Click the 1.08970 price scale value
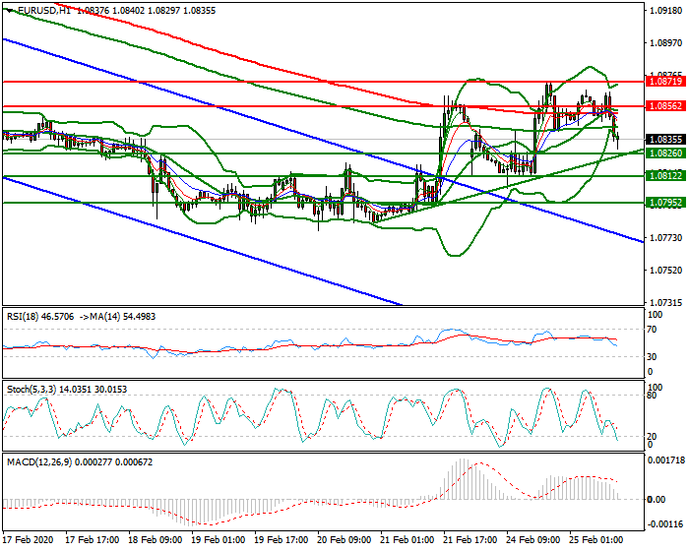Image resolution: width=689 pixels, height=551 pixels. [666, 43]
